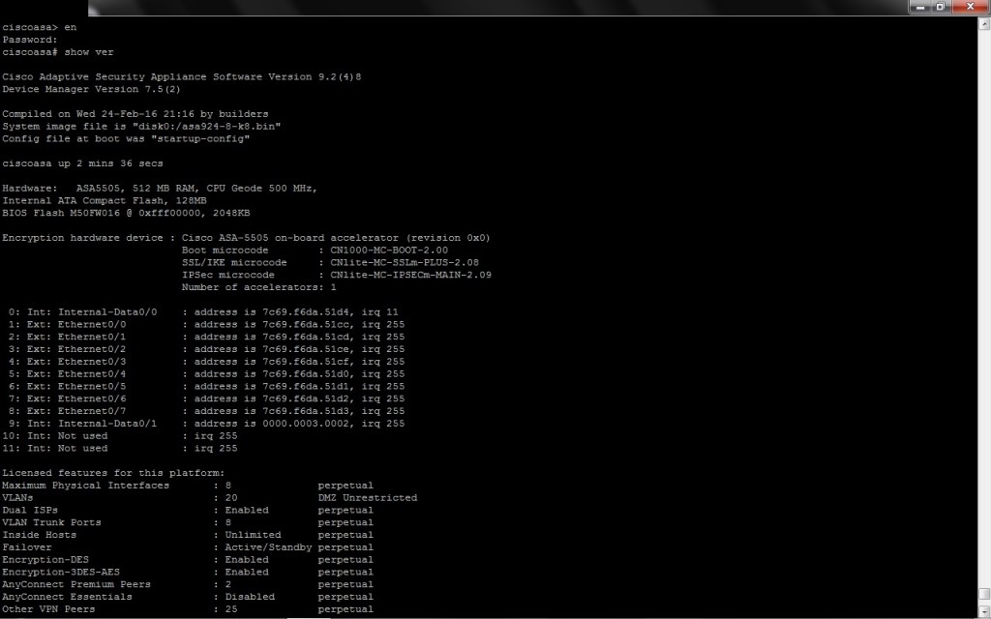The image size is (991, 619).
Task: Click the 'startup-config' boot config text
Action: pos(200,138)
